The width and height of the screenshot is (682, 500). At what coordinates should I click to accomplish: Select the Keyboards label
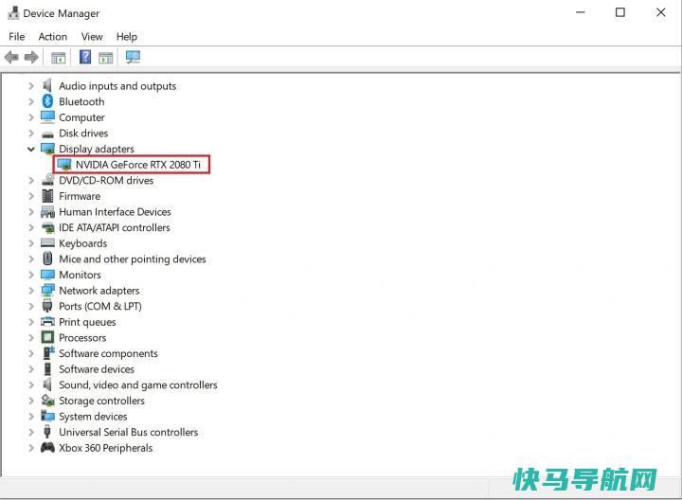pos(82,243)
